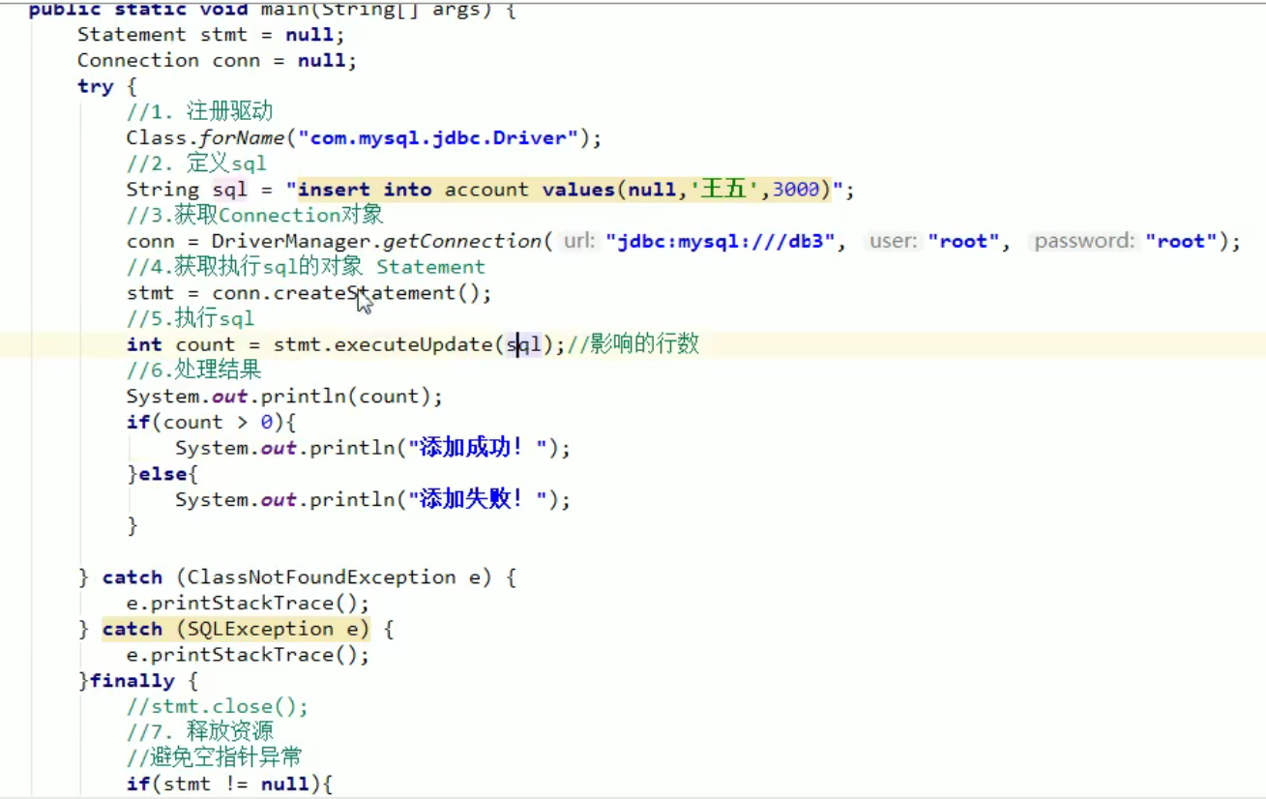
Task: Click the 'Connection conn = null;' declaration
Action: 218,60
